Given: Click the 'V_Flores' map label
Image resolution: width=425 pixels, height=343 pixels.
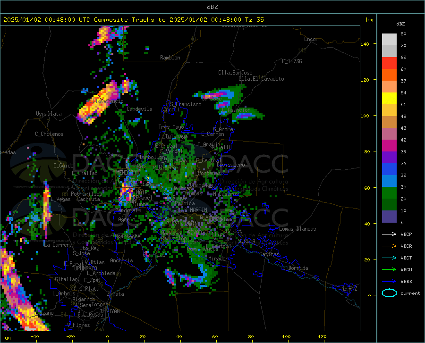Looking at the screenshot, I should [x=78, y=325].
